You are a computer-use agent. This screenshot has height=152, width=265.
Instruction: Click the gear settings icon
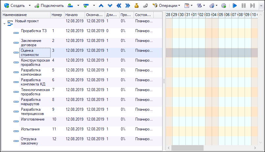224,6
